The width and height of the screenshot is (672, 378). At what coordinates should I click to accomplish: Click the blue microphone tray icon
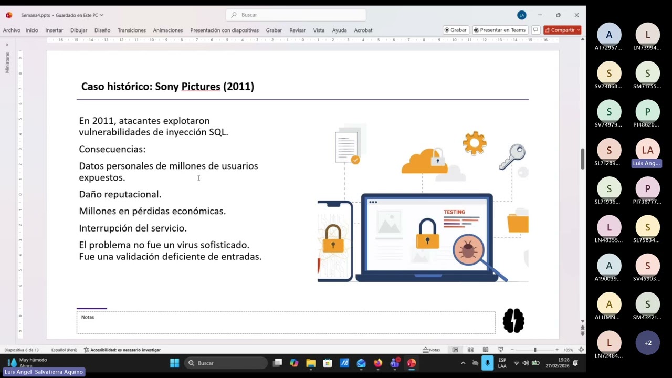click(488, 363)
